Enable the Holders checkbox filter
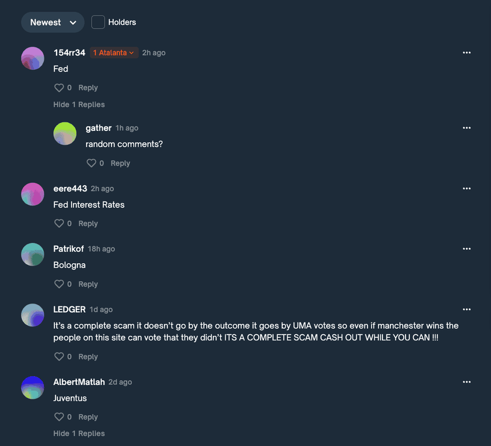The width and height of the screenshot is (491, 446). pos(98,22)
